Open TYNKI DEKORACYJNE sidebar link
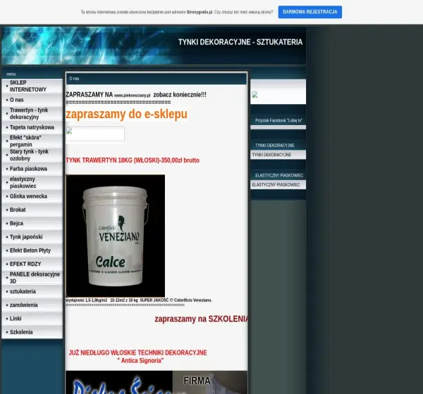Viewport: 423px width, 394px height. [271, 155]
